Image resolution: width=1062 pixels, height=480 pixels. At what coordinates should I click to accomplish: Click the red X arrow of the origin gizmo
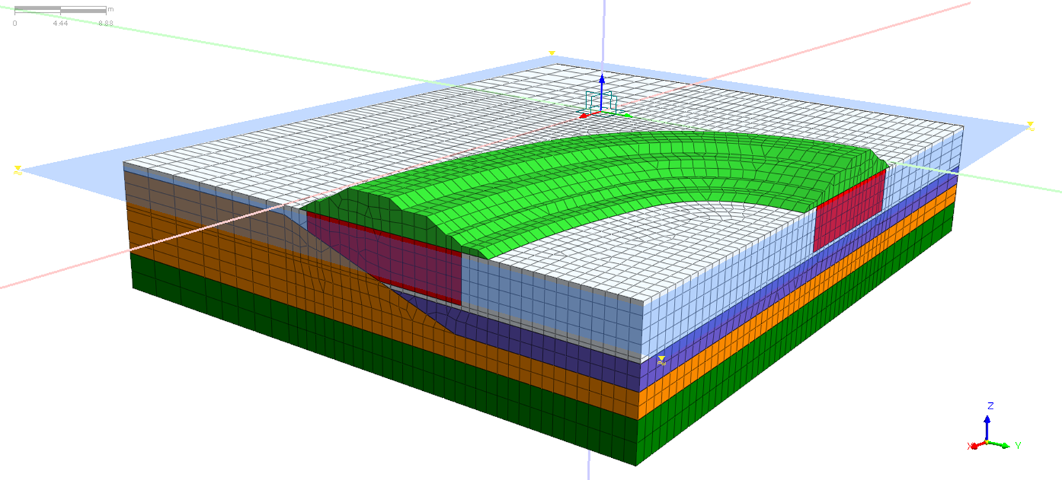pos(586,115)
